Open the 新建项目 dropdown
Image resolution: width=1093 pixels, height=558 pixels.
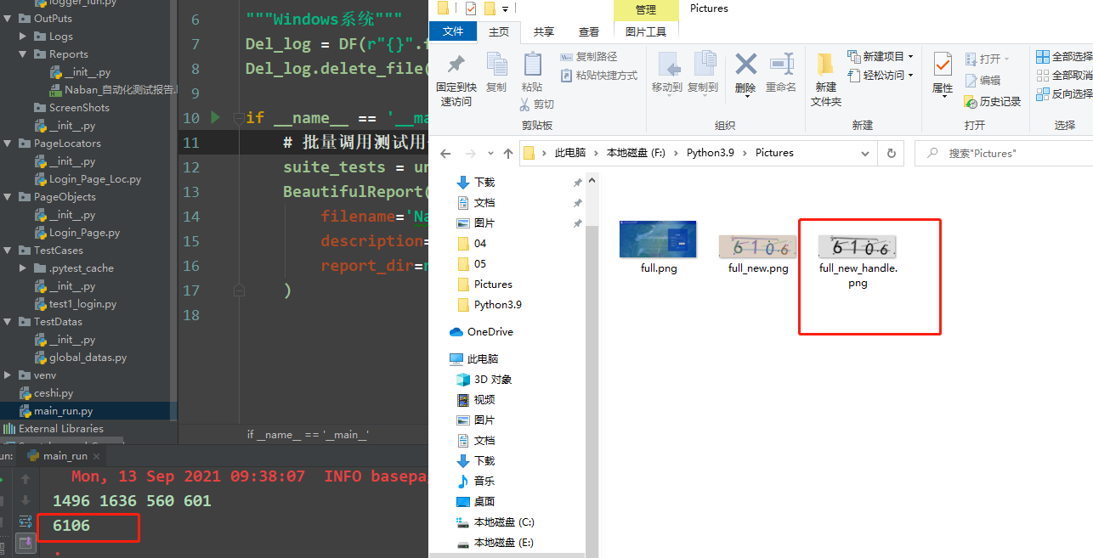[x=910, y=57]
